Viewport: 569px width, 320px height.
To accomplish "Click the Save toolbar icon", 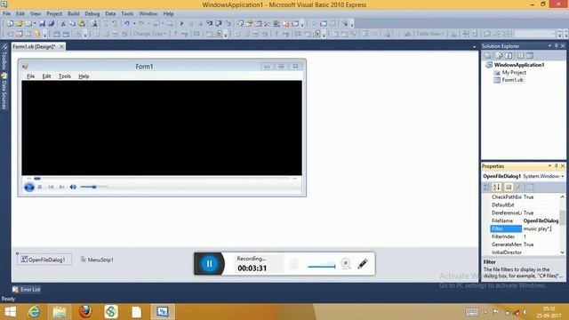I will pyautogui.click(x=42, y=24).
